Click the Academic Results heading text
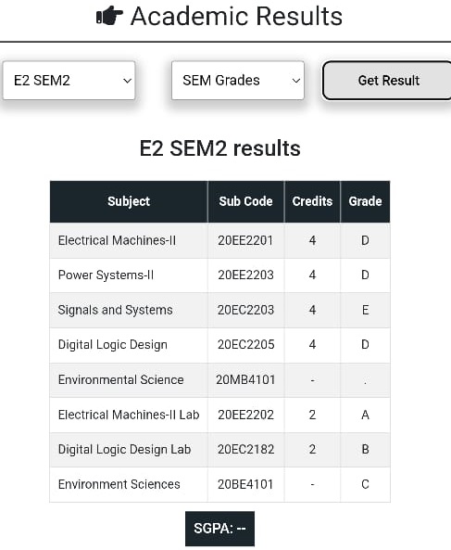 (x=236, y=16)
